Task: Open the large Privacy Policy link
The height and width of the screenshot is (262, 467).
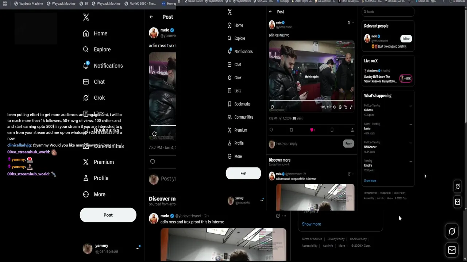Action: [x=336, y=239]
